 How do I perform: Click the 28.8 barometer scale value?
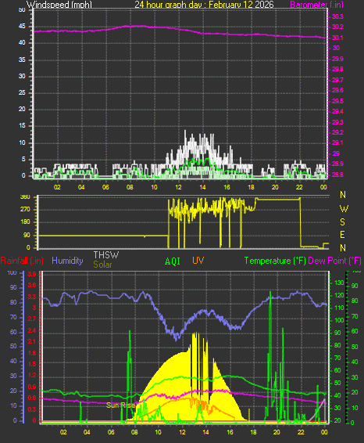337,175
